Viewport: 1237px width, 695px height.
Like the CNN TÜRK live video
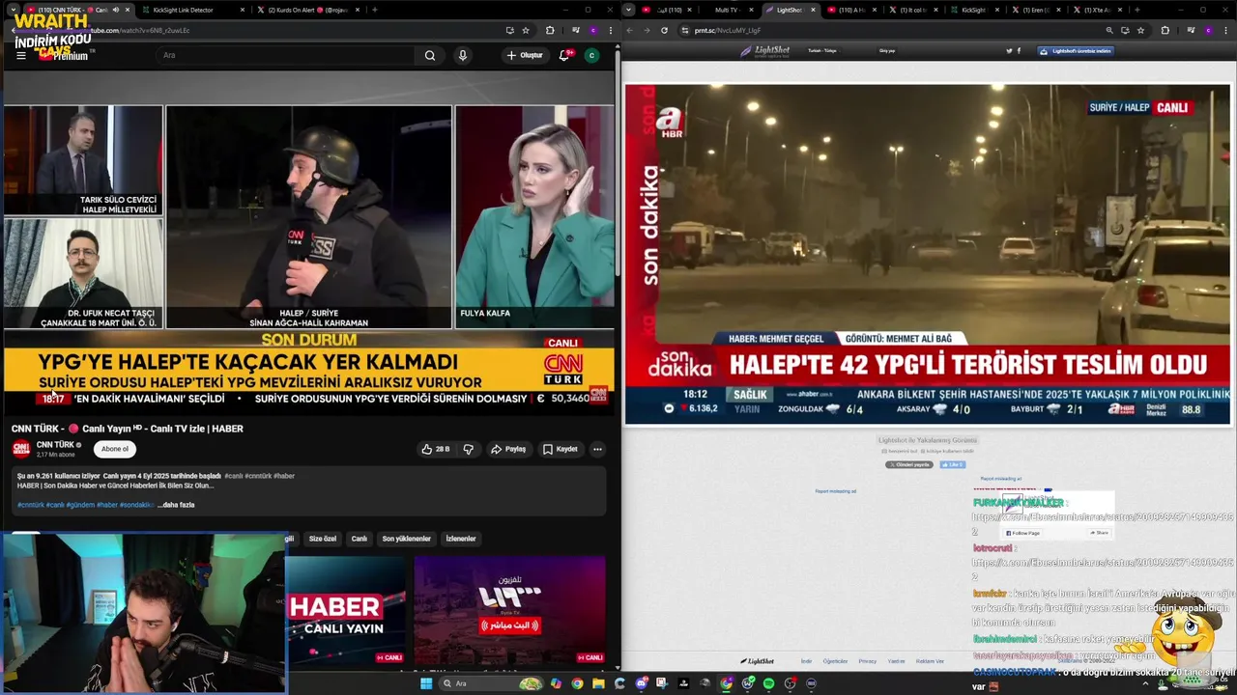pyautogui.click(x=435, y=449)
